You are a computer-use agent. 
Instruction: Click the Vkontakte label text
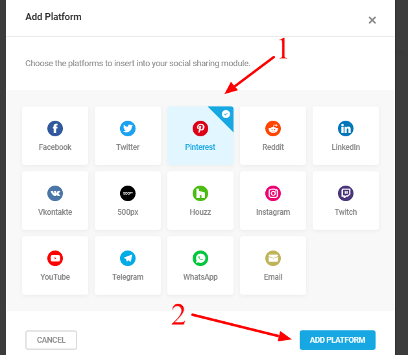(x=55, y=212)
